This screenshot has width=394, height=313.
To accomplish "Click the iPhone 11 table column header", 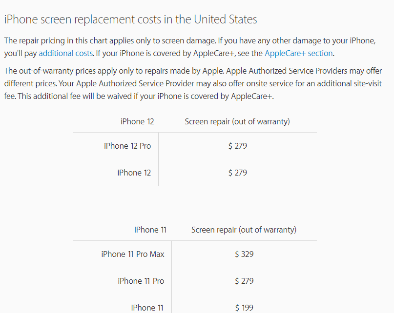I will coord(150,230).
